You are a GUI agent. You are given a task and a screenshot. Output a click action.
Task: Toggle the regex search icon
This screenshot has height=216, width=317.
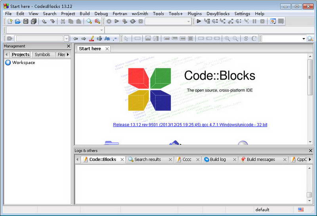[x=115, y=38]
